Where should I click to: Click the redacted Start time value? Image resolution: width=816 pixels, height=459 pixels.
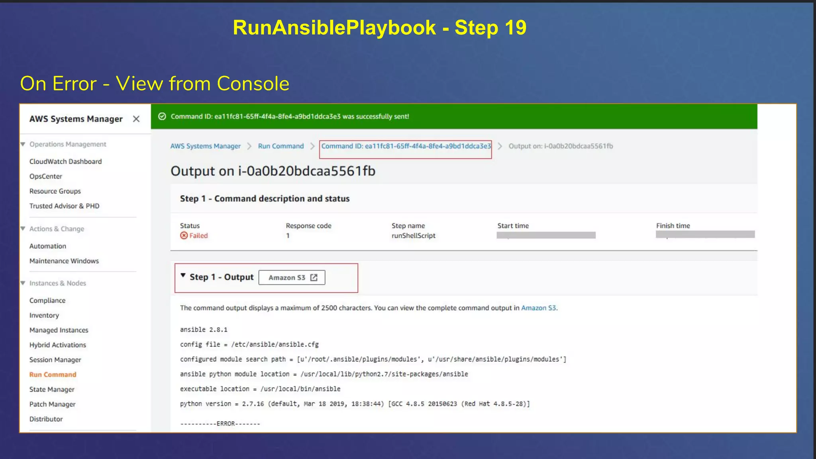pyautogui.click(x=546, y=235)
